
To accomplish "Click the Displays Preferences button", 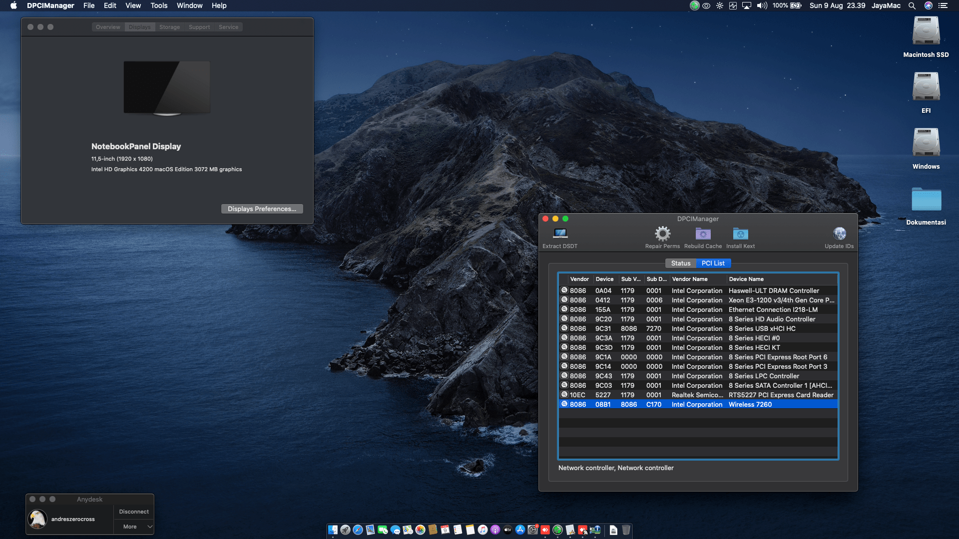I will (262, 209).
